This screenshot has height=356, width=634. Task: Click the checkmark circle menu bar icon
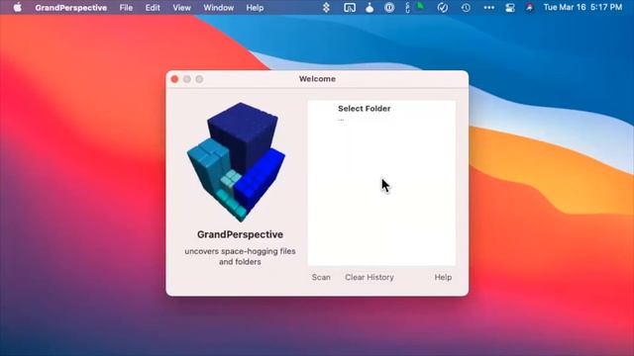click(x=443, y=7)
